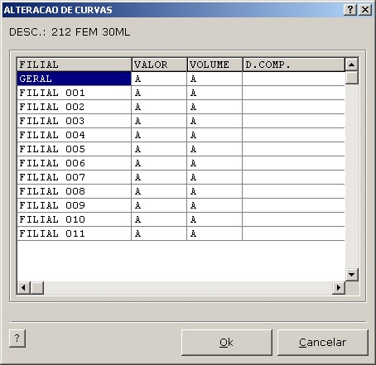Image resolution: width=376 pixels, height=365 pixels.
Task: Click the VALOR cell for FILIAL 007
Action: point(159,177)
